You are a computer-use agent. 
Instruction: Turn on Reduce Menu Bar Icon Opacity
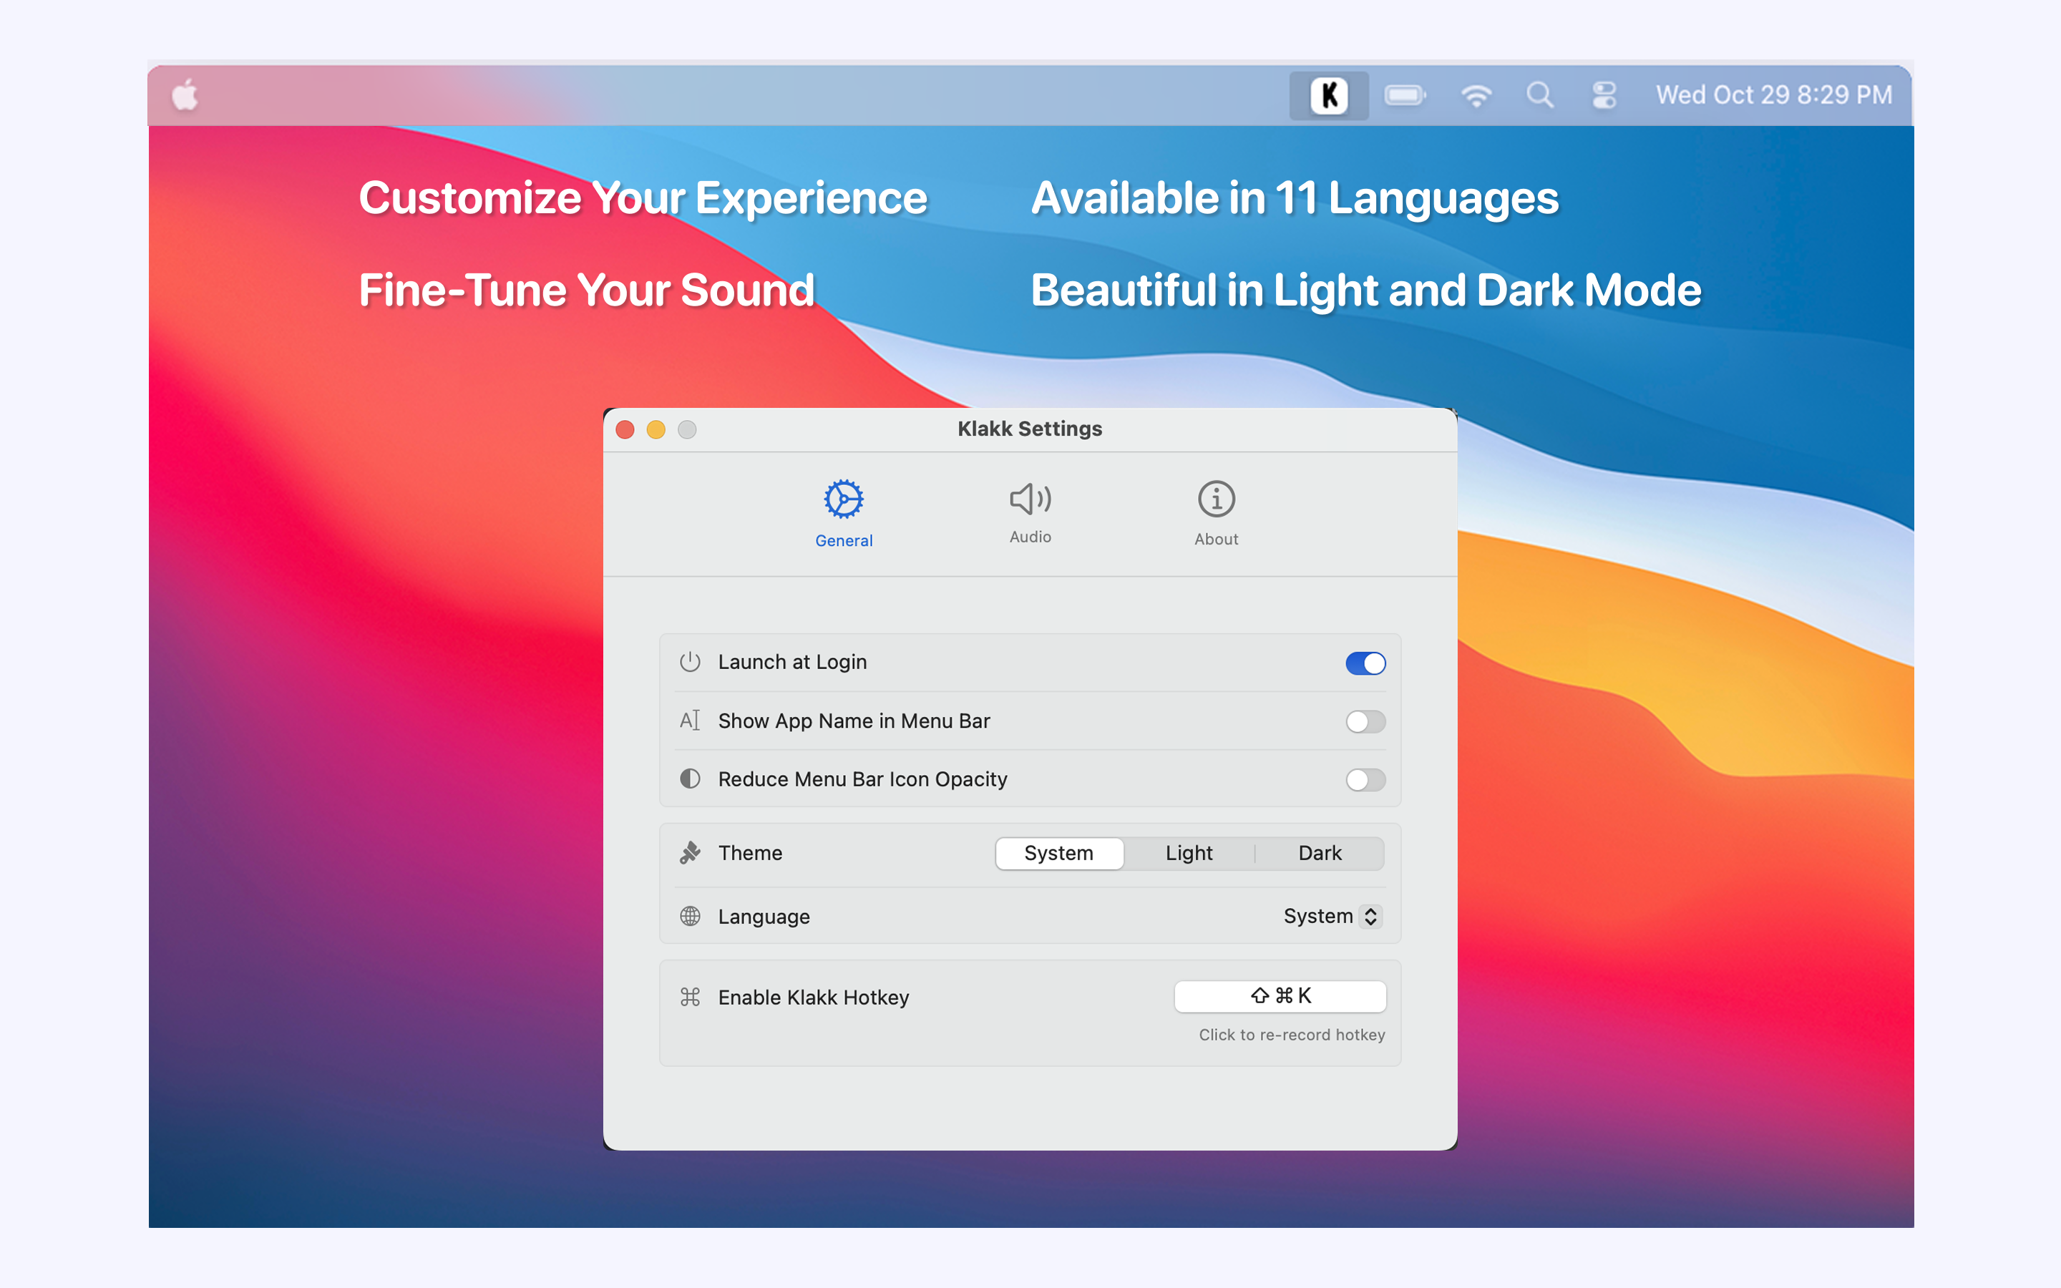click(1365, 779)
